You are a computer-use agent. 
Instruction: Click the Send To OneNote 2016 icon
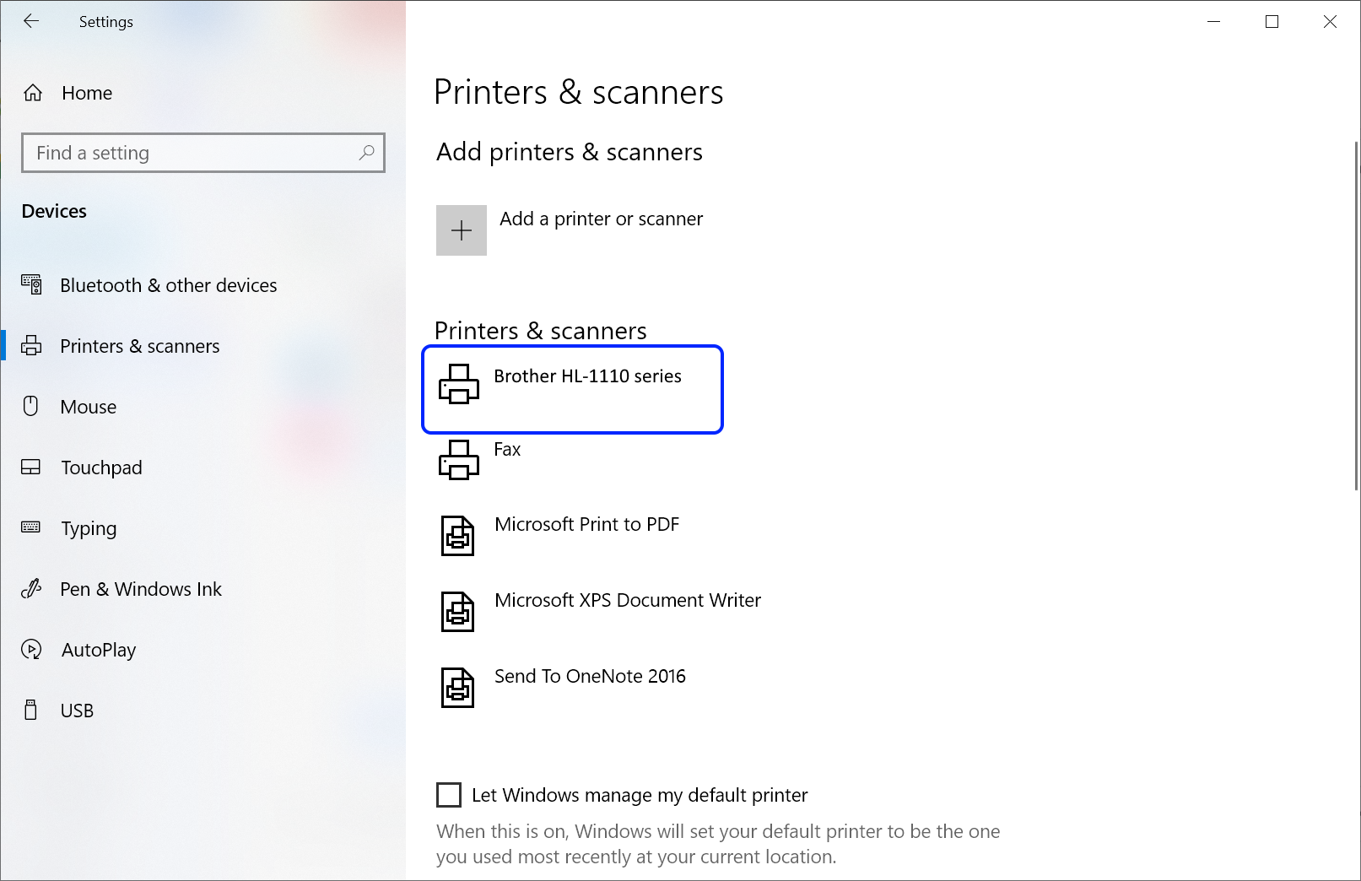(458, 688)
